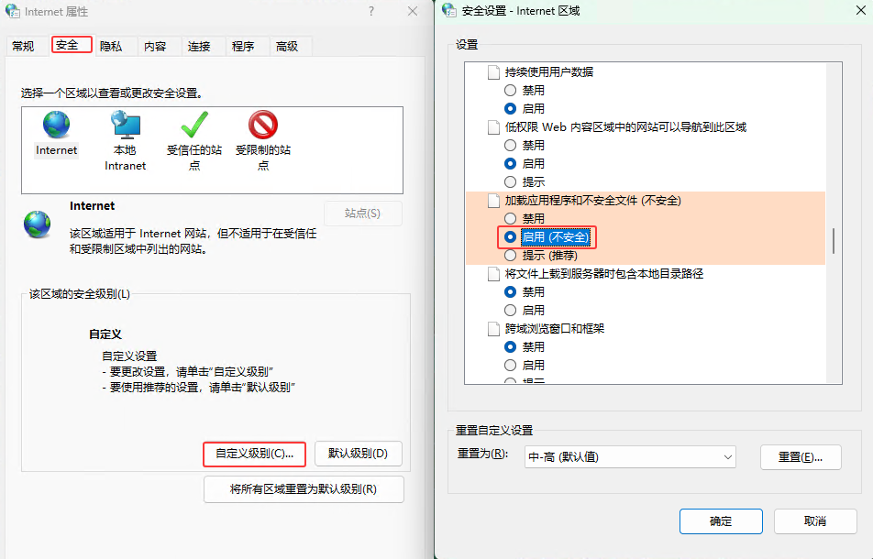Select 启用 under 持续使用用户数据
Image resolution: width=873 pixels, height=559 pixels.
(x=510, y=108)
